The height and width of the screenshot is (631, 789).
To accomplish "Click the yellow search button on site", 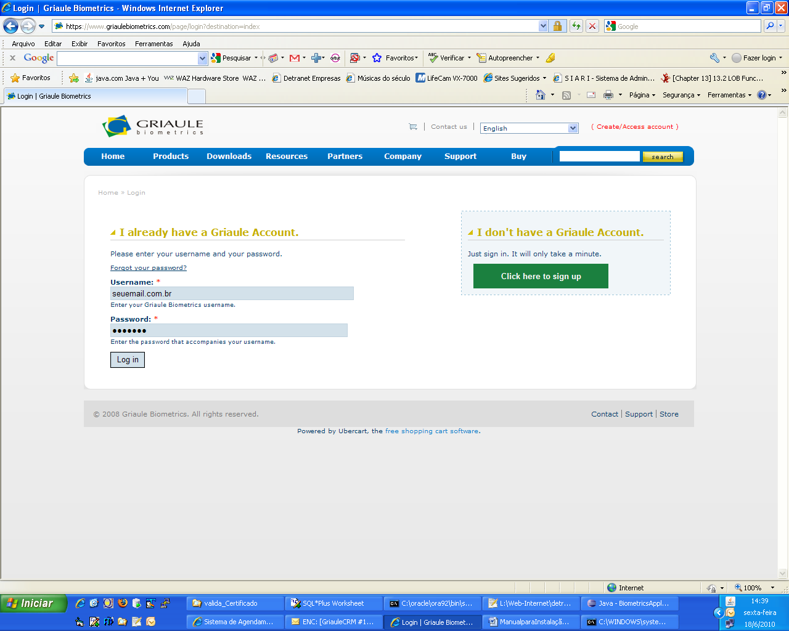I will coord(663,157).
